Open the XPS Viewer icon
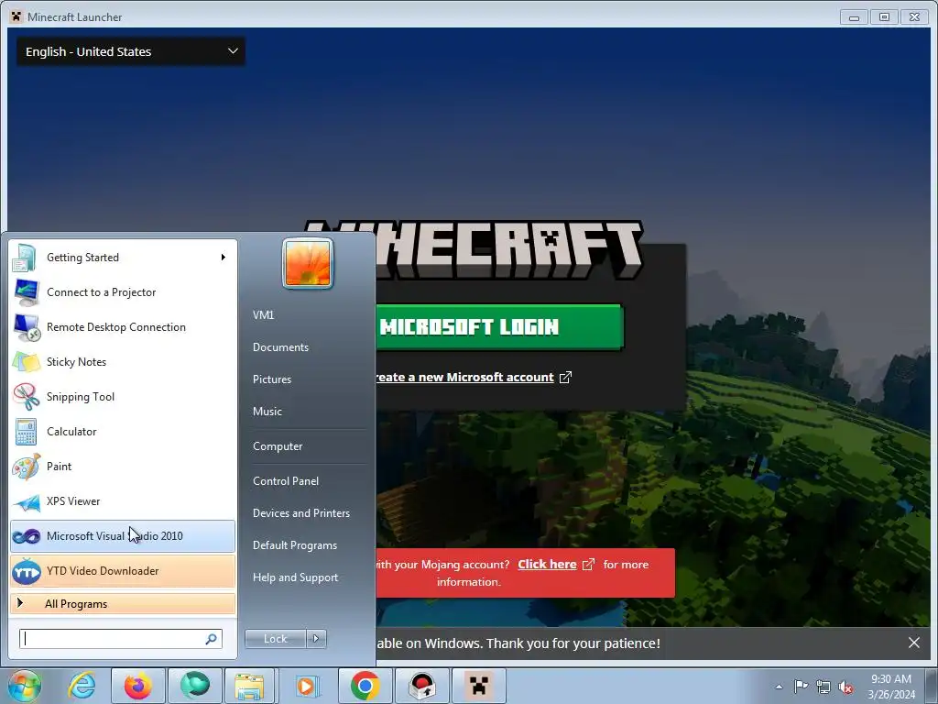 point(26,501)
